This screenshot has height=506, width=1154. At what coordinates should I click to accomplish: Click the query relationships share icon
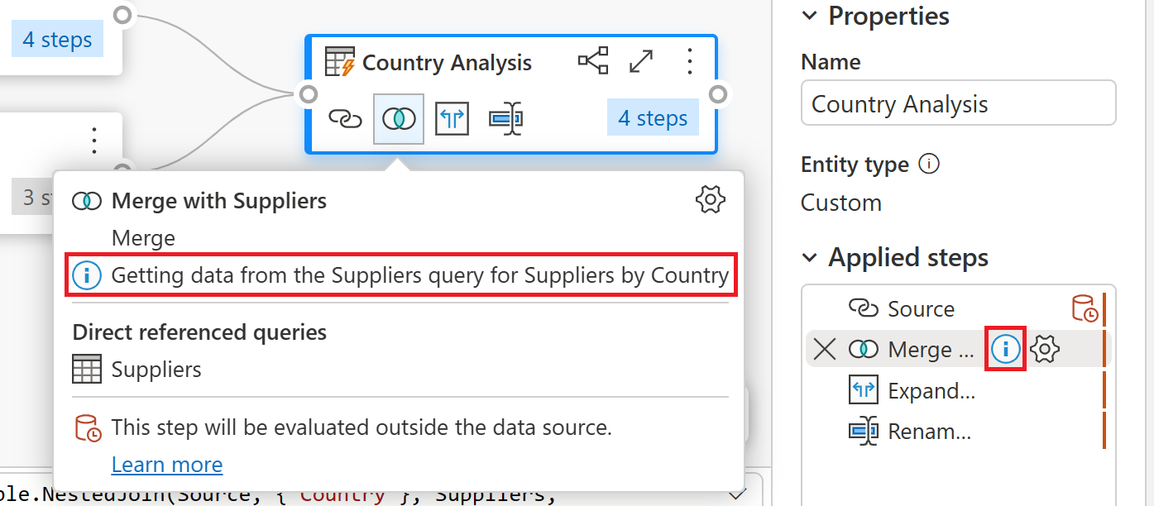pyautogui.click(x=593, y=60)
